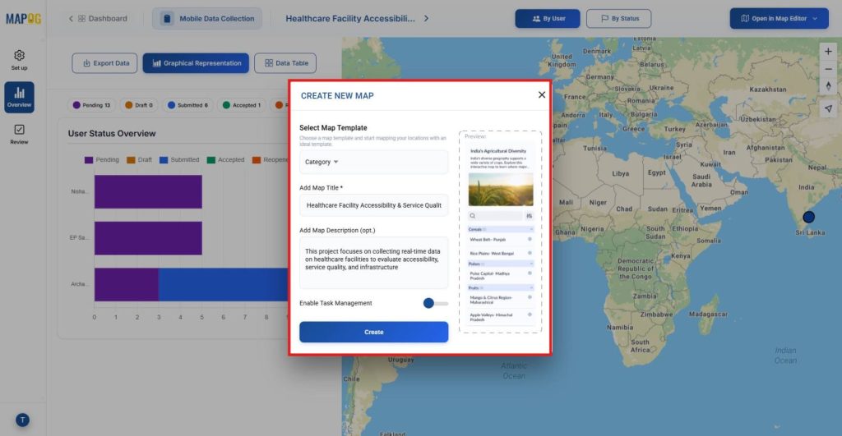Image resolution: width=842 pixels, height=436 pixels.
Task: Zoom in on the map
Action: point(828,52)
